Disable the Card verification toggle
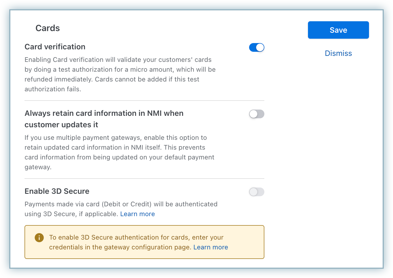 pos(256,47)
